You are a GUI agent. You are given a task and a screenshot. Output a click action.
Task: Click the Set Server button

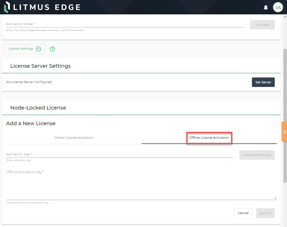(x=263, y=82)
